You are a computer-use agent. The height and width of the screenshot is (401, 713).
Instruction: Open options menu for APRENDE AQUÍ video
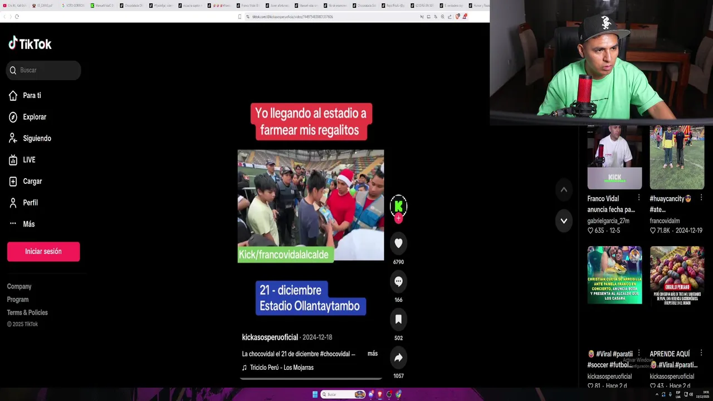click(701, 353)
